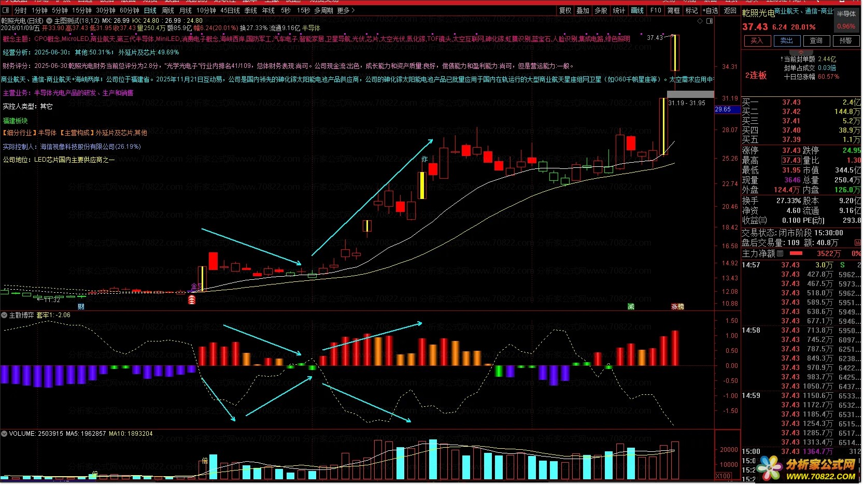Click the 减 marker below the chart
The width and height of the screenshot is (864, 485).
tap(631, 307)
